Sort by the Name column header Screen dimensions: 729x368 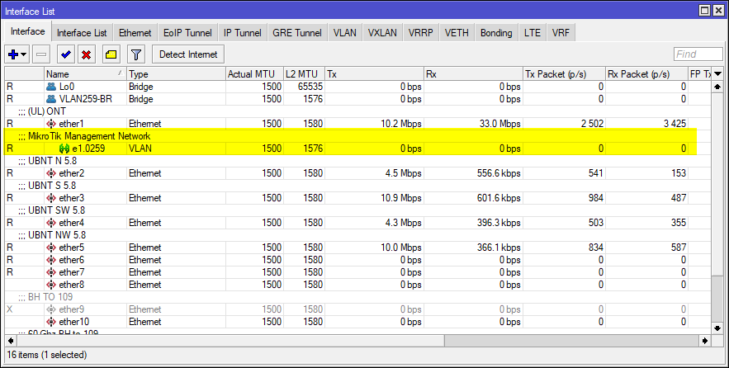pyautogui.click(x=85, y=74)
